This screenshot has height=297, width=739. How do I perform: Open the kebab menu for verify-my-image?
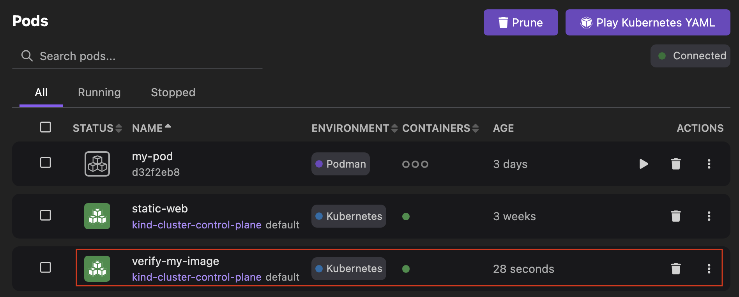coord(709,269)
